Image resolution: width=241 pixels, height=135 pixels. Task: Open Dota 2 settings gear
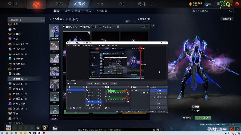pyautogui.click(x=10, y=4)
